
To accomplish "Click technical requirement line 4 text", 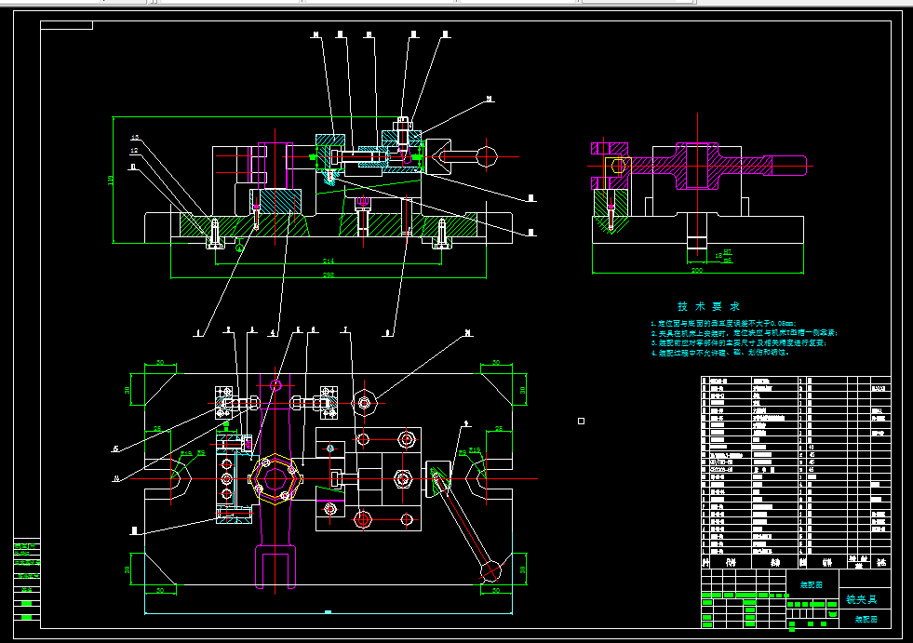I will click(x=719, y=353).
